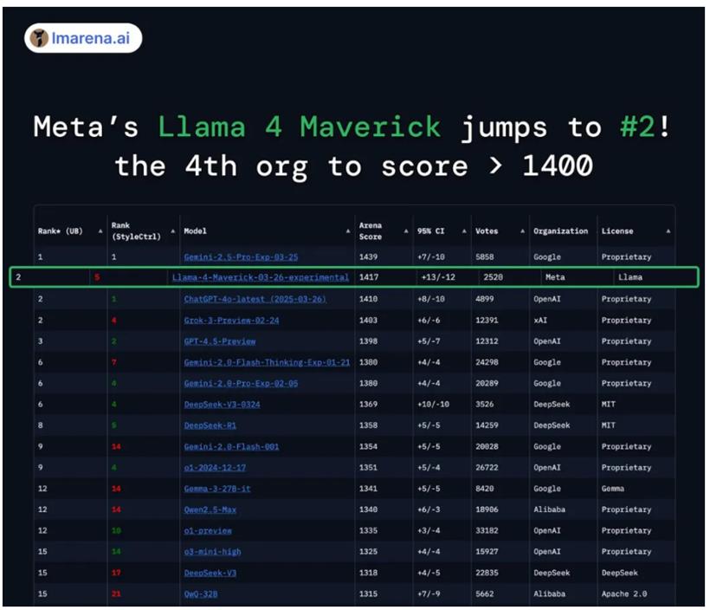Select the xAI organization cell
The image size is (710, 610).
click(540, 321)
